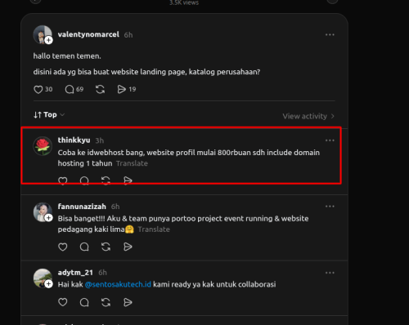Image resolution: width=409 pixels, height=325 pixels.
Task: Open thinkkyu's rose avatar
Action: (x=43, y=146)
